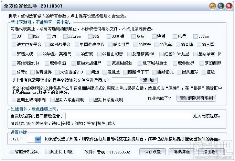
Task: Select the 风行 checkbox
Action: [x=175, y=36]
